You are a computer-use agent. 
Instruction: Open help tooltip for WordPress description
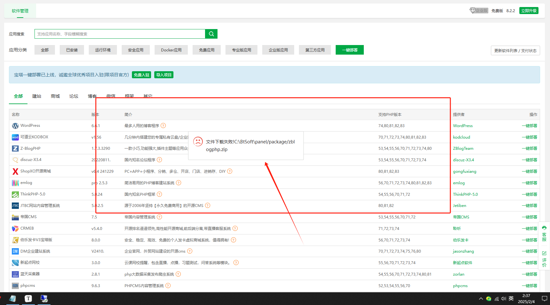click(163, 126)
